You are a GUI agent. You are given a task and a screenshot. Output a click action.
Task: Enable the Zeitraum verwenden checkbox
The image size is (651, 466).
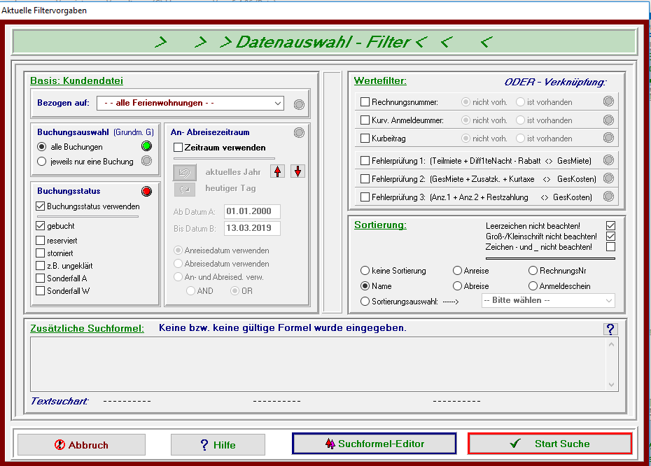(x=178, y=148)
